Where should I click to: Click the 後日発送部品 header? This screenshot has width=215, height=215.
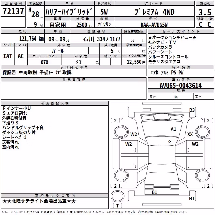[74, 67]
